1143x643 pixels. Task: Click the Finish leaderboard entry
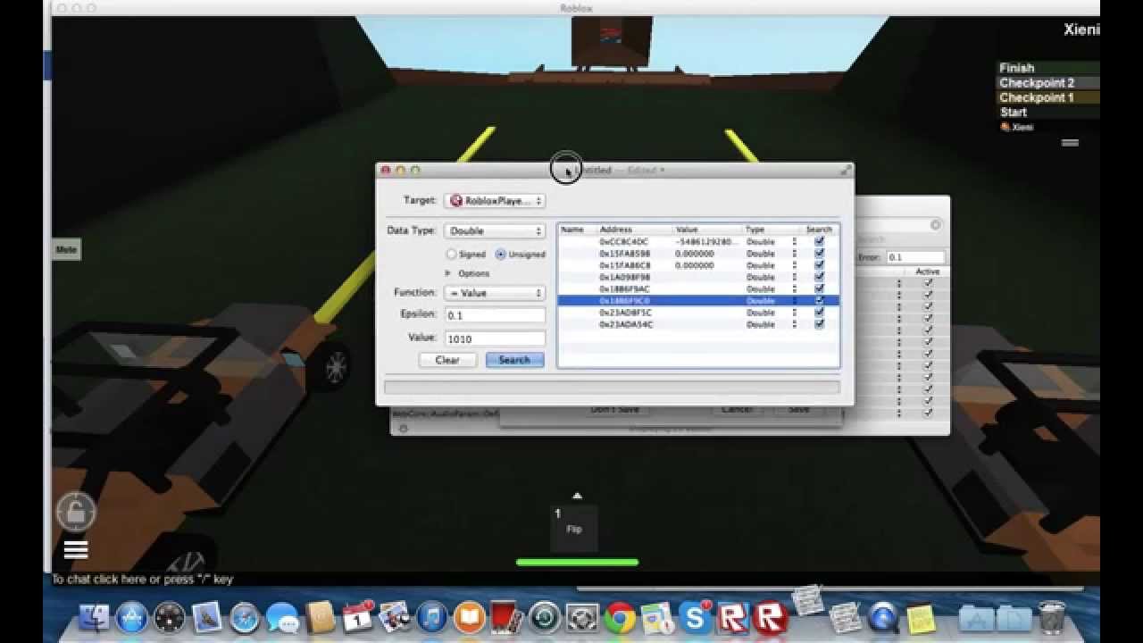point(1048,68)
